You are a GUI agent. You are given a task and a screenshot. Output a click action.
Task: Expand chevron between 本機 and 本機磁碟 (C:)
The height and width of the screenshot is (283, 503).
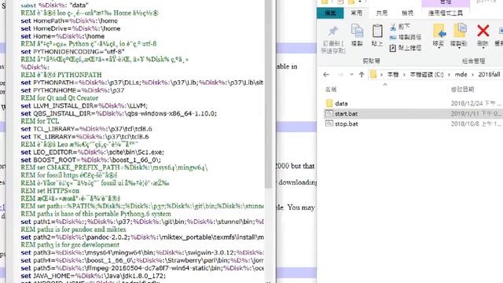click(404, 75)
